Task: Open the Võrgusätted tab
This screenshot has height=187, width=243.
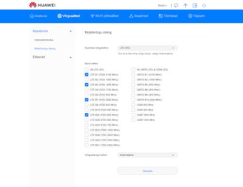Action: coord(69,16)
